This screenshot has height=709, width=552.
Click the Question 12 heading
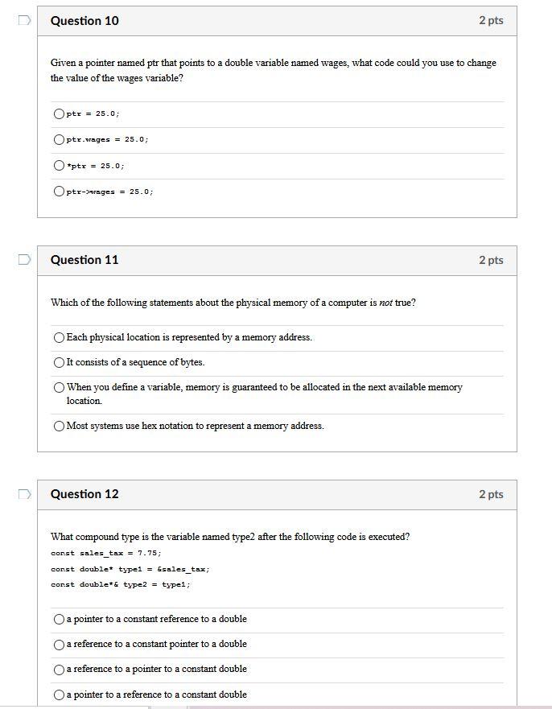pos(84,494)
